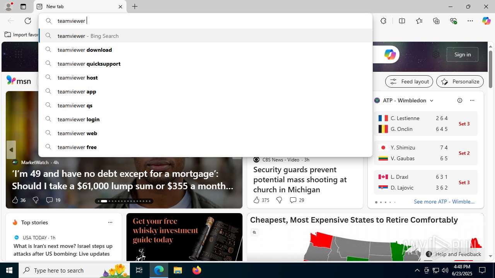Open the tab actions menu icon
This screenshot has width=495, height=278.
pos(23,7)
